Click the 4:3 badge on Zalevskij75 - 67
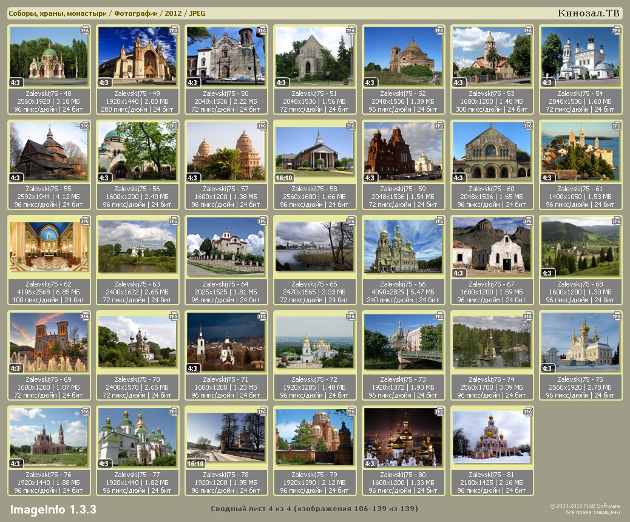Viewport: 630px width, 522px height. (x=459, y=273)
